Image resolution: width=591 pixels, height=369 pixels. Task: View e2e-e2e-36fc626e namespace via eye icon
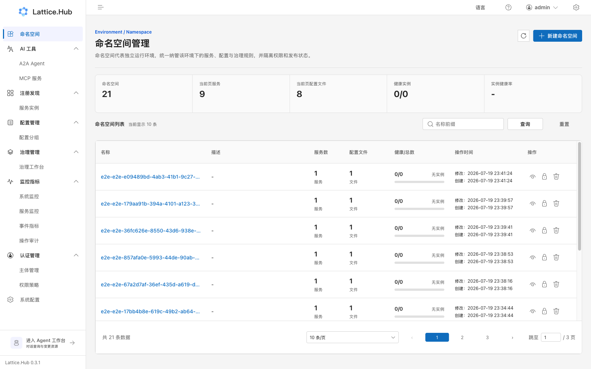[533, 231]
